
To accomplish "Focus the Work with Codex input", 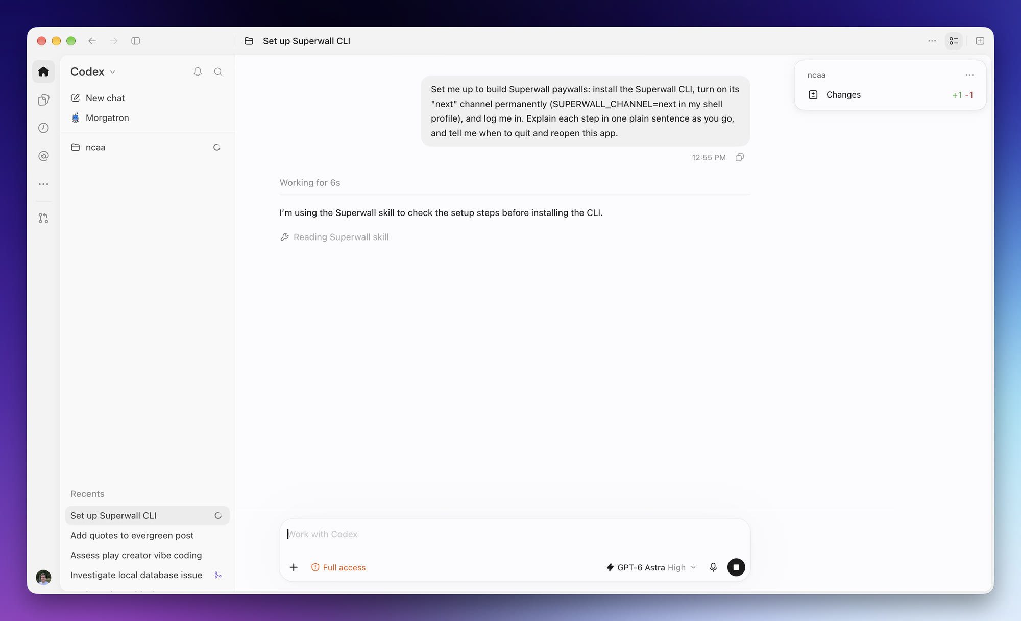I will [x=515, y=534].
